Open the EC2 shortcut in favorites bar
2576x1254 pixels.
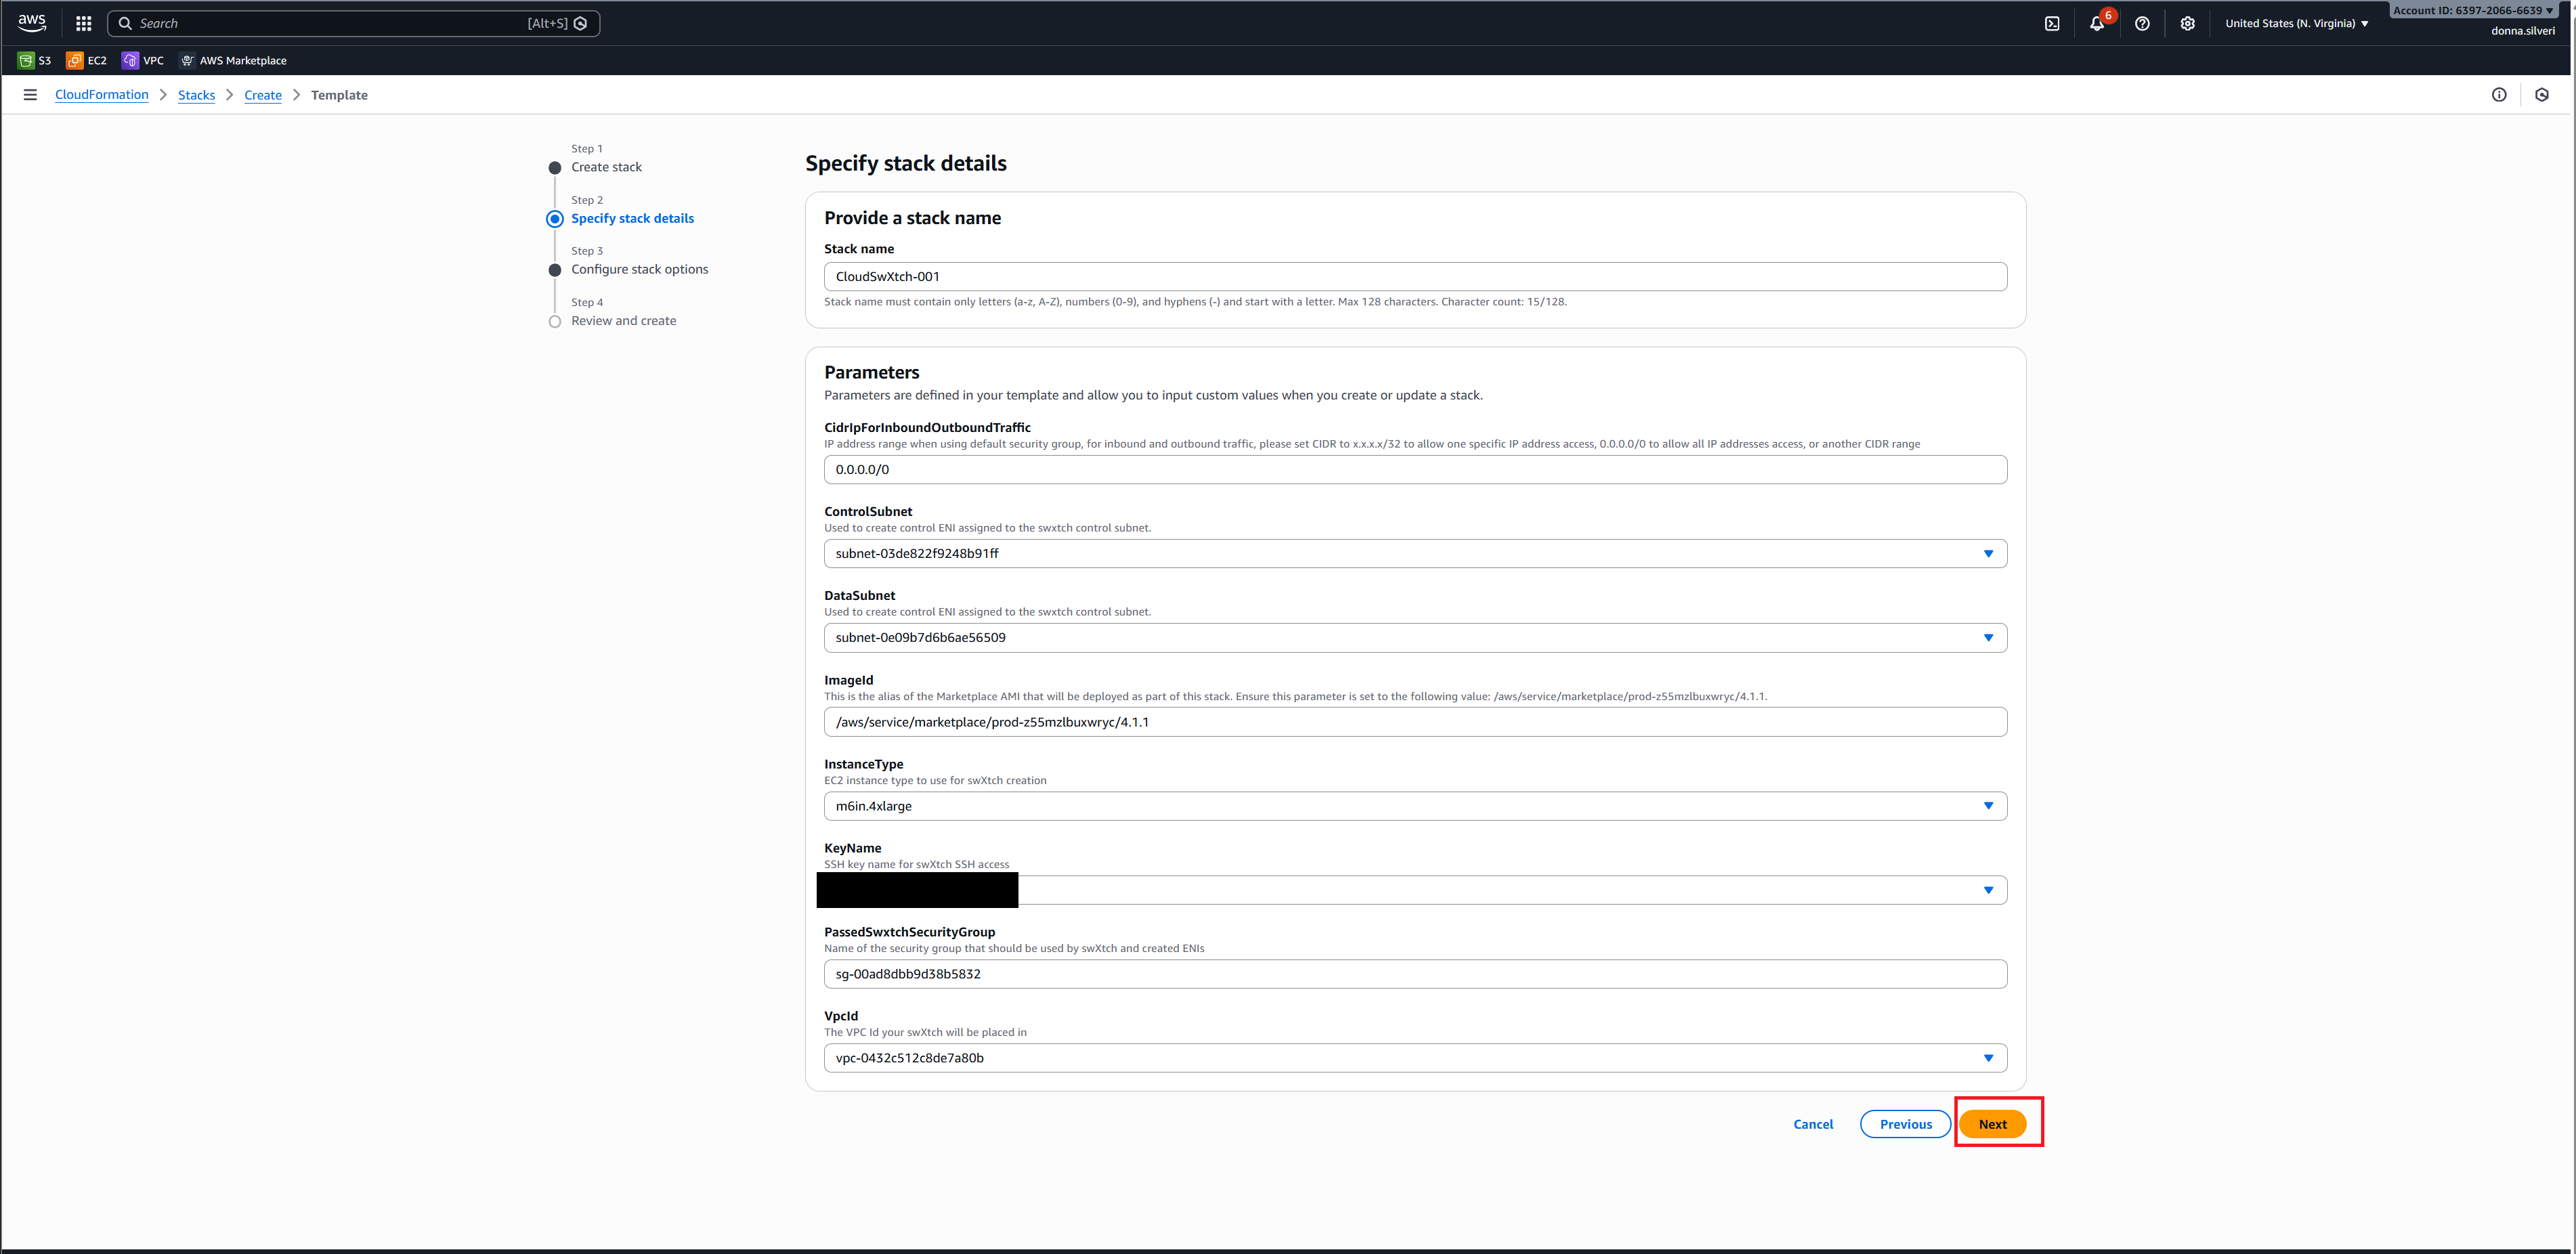pyautogui.click(x=87, y=60)
